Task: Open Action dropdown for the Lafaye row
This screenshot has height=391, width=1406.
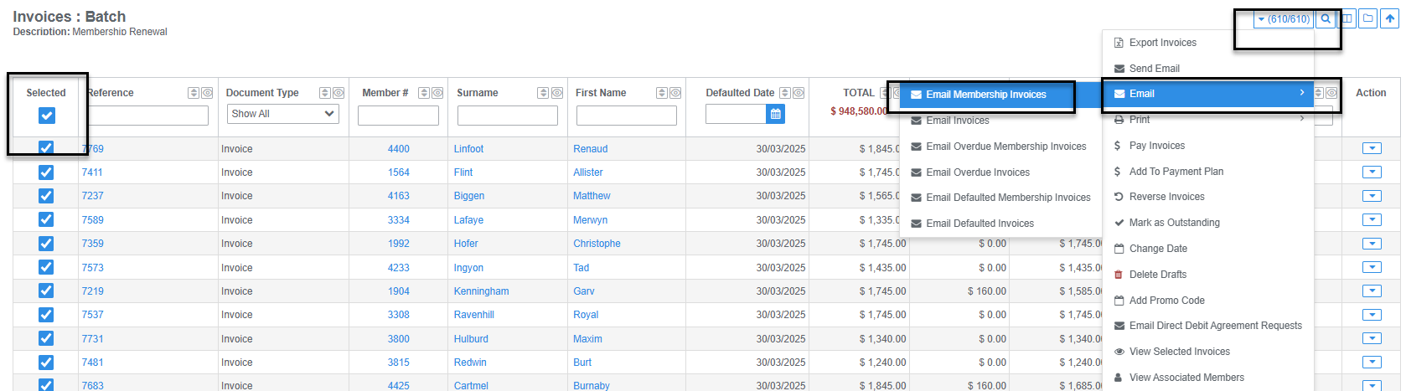Action: (1372, 220)
